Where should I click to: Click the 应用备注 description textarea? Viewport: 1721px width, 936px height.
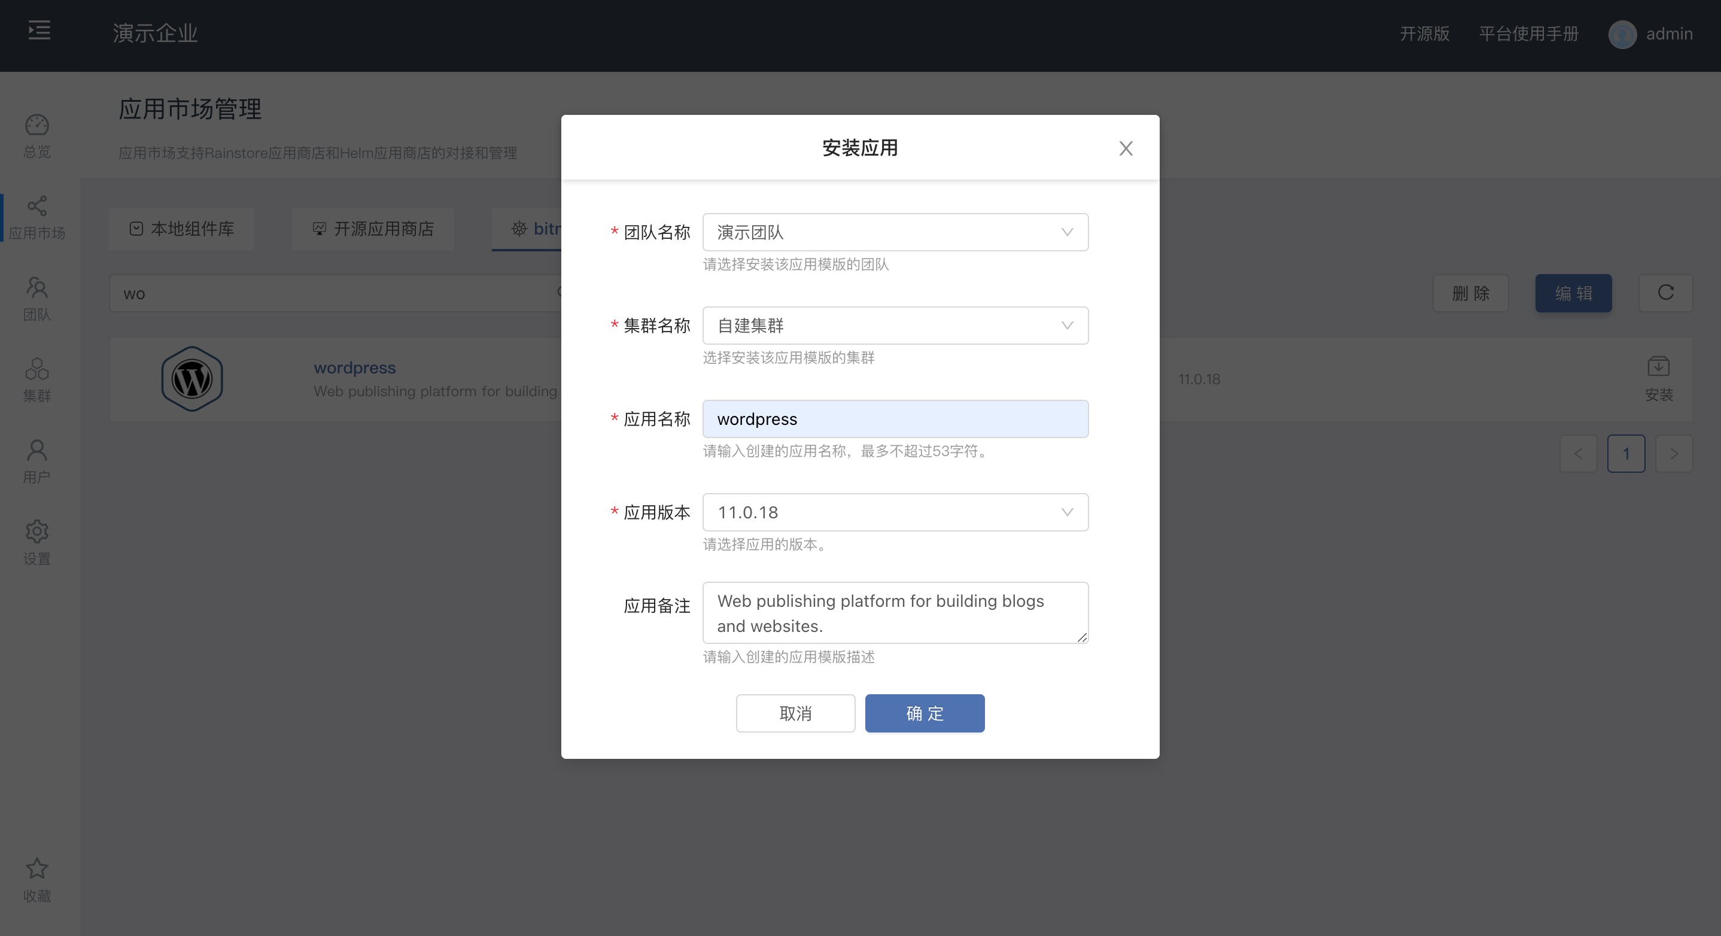[895, 613]
